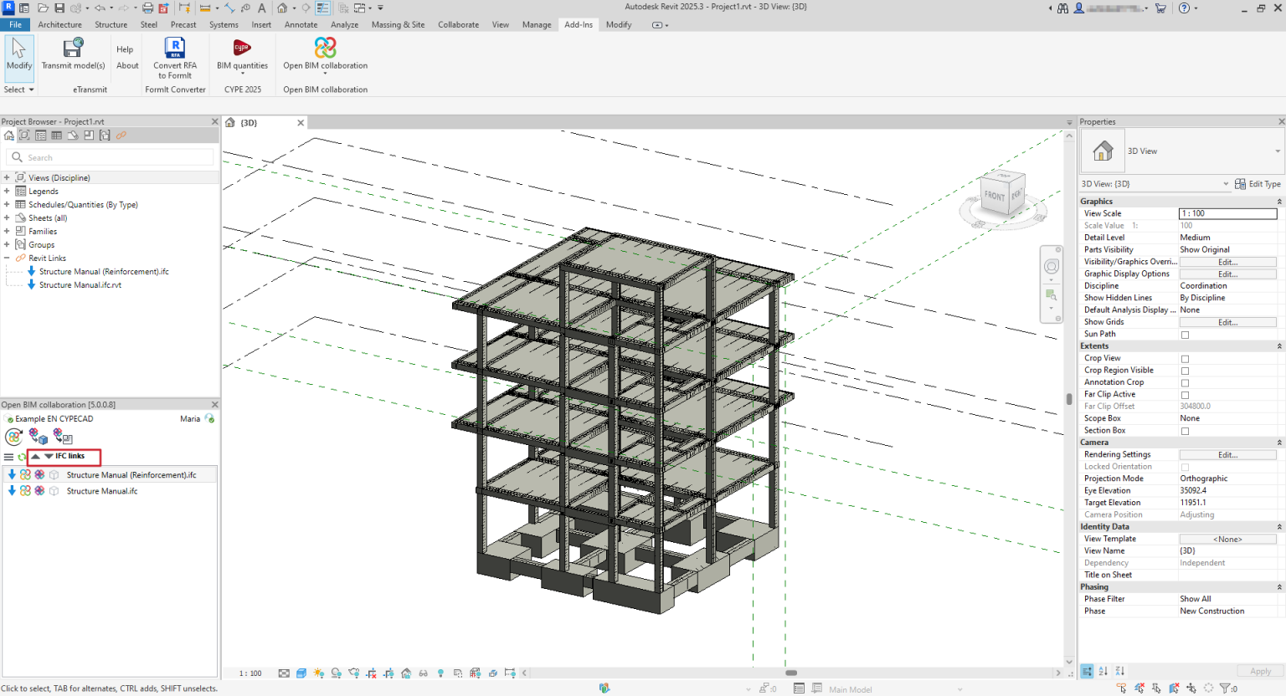Image resolution: width=1286 pixels, height=696 pixels.
Task: Open the BIM quantities CYPE tool
Action: 241,60
